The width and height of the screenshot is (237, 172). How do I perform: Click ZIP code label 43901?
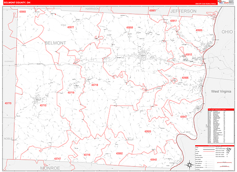pyautogui.click(x=152, y=11)
